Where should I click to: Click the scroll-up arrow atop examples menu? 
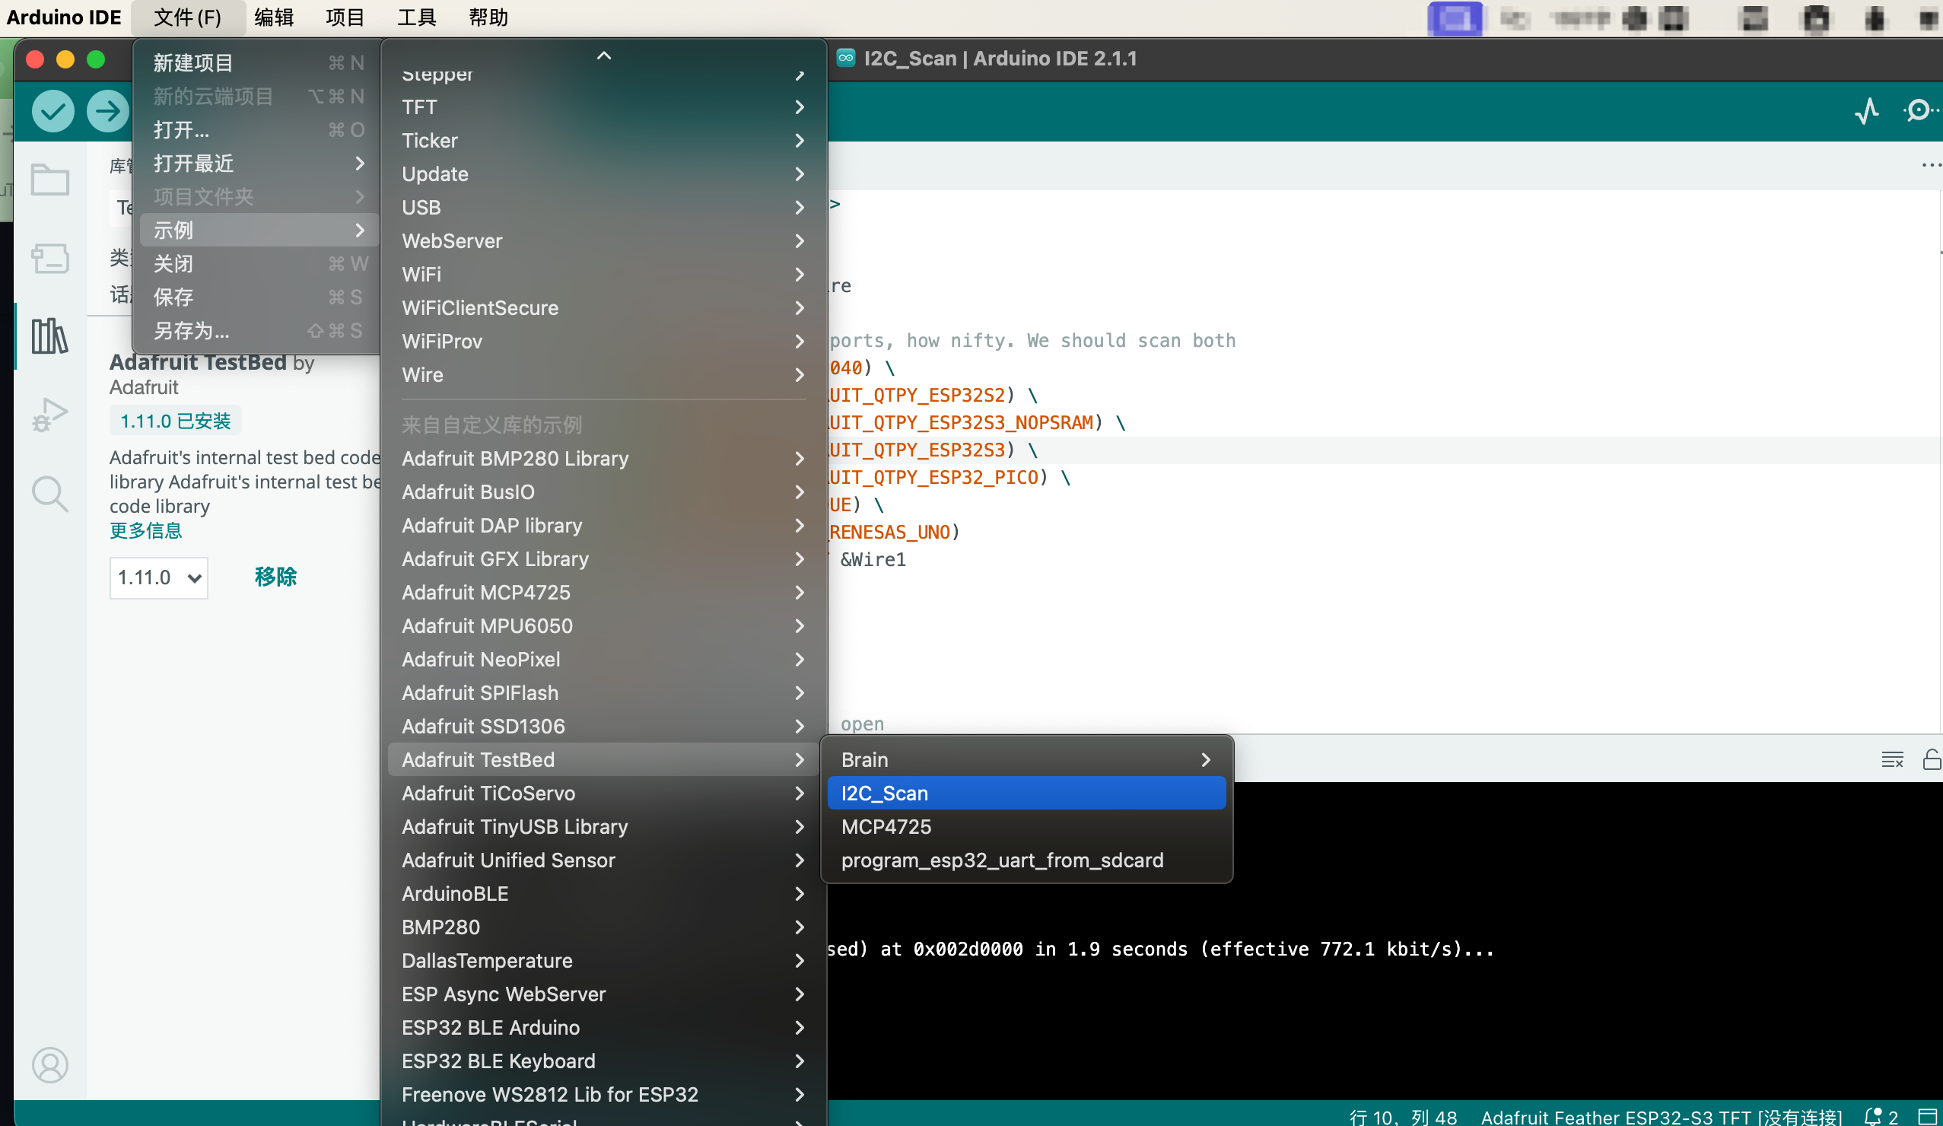(604, 56)
